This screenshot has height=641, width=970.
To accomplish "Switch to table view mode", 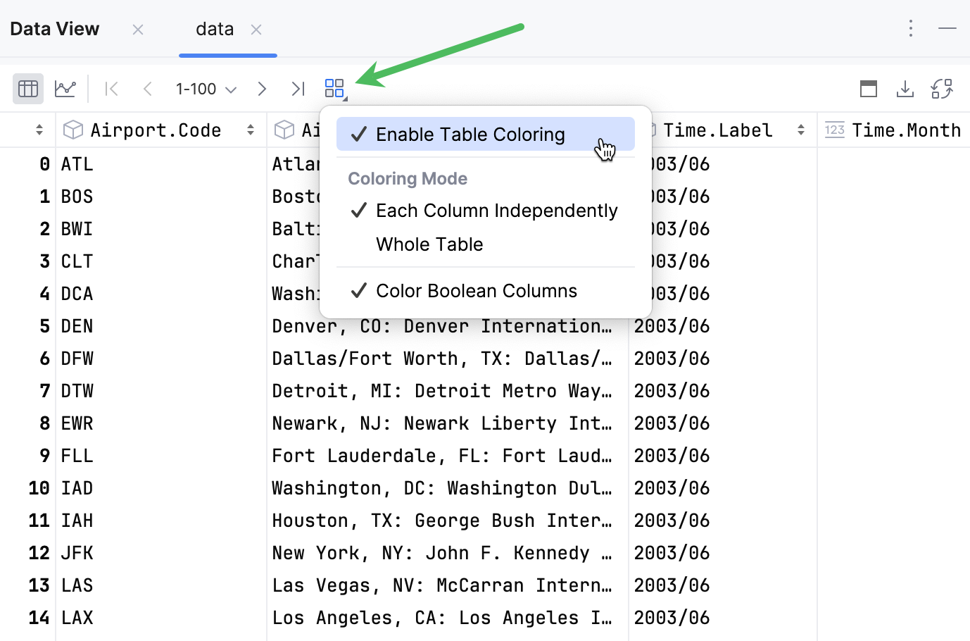I will pyautogui.click(x=28, y=89).
